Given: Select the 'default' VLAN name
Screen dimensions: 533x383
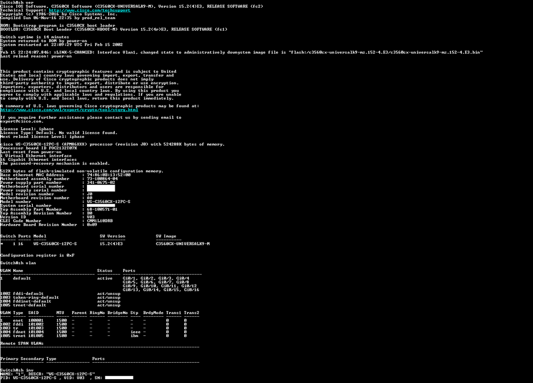Looking at the screenshot, I should tap(22, 278).
